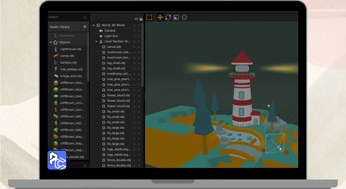
Task: Activate the move tool with orange arrows
Action: [160, 18]
